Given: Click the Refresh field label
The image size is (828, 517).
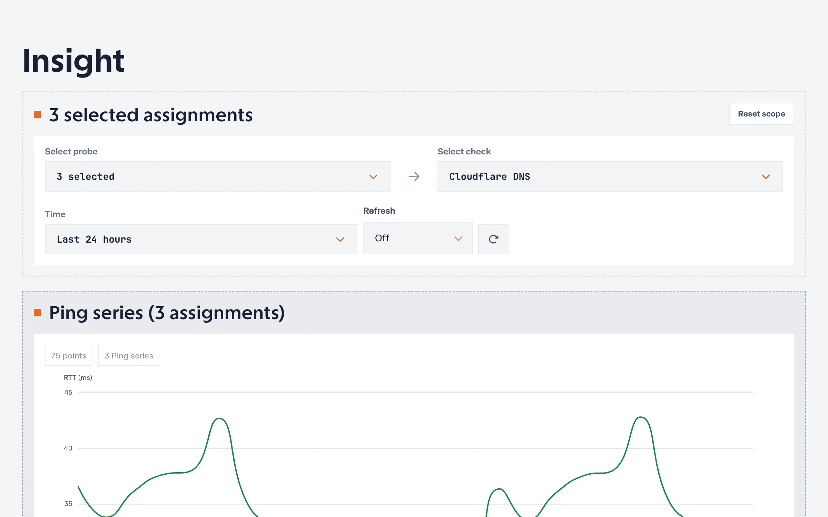Looking at the screenshot, I should click(x=379, y=211).
